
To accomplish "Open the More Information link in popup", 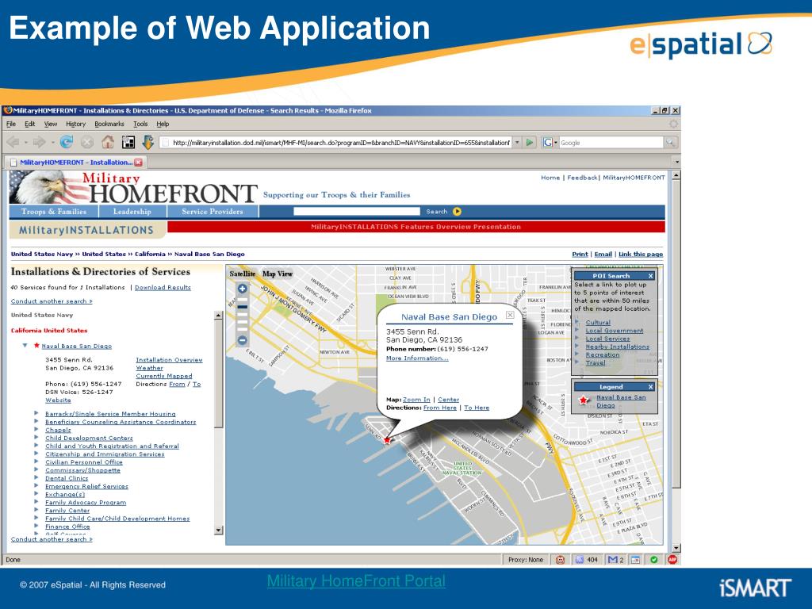I will (417, 358).
